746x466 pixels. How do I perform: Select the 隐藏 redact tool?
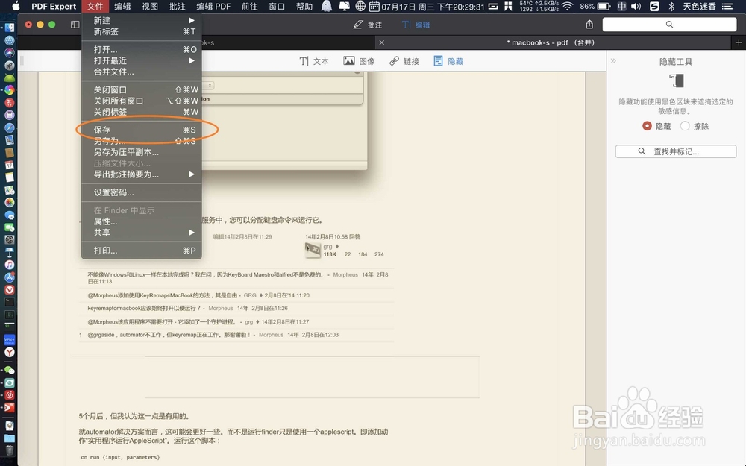click(x=448, y=61)
